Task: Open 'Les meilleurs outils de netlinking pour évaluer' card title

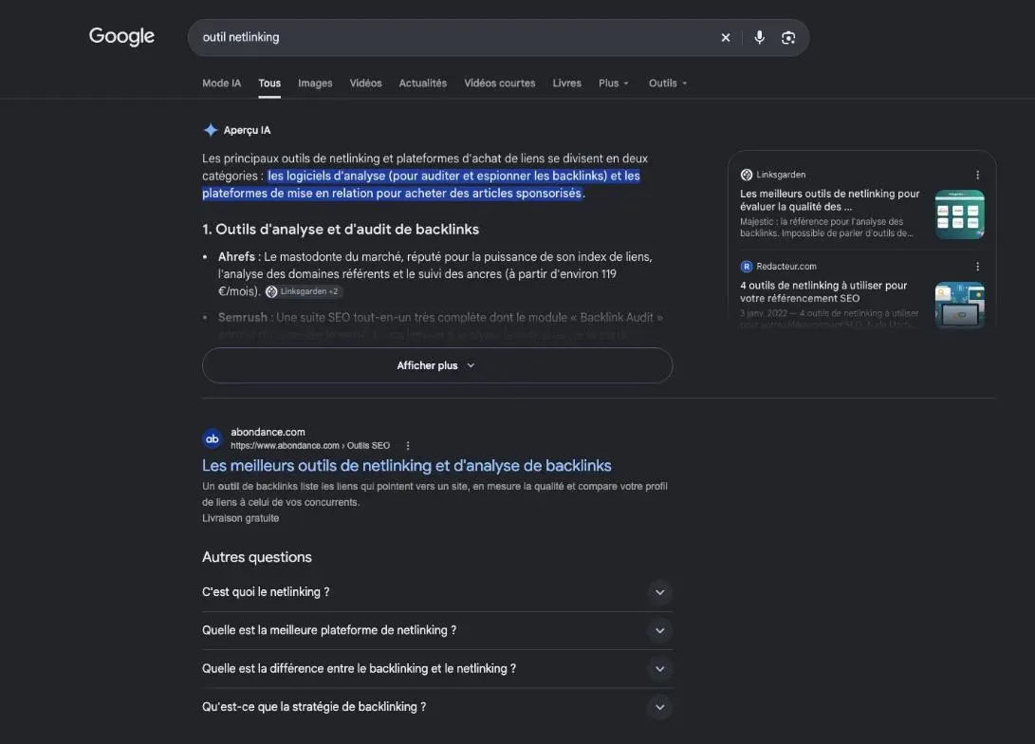Action: click(x=830, y=200)
